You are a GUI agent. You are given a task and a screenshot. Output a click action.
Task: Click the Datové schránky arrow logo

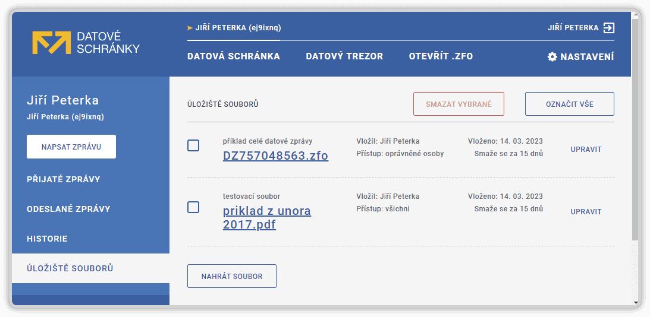coord(51,43)
